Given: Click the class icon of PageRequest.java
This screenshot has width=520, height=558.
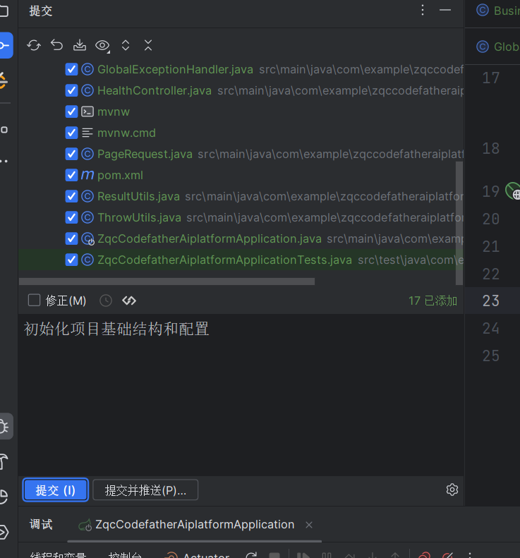Looking at the screenshot, I should pyautogui.click(x=87, y=154).
